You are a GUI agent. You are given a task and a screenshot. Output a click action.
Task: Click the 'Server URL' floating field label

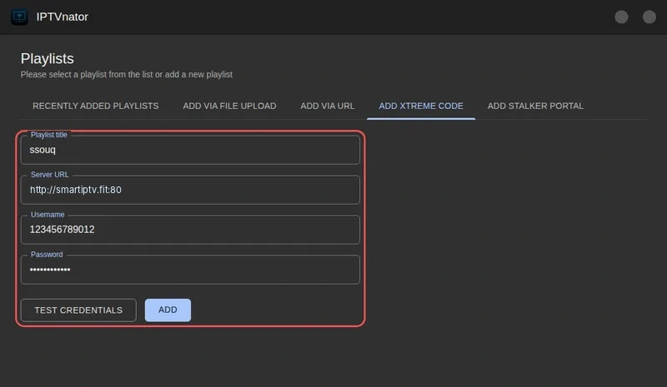49,175
